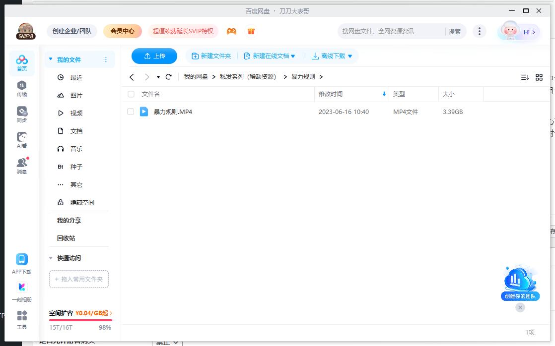The width and height of the screenshot is (555, 346).
Task: Select the checkbox for 暴力规则.MP4
Action: (x=131, y=112)
